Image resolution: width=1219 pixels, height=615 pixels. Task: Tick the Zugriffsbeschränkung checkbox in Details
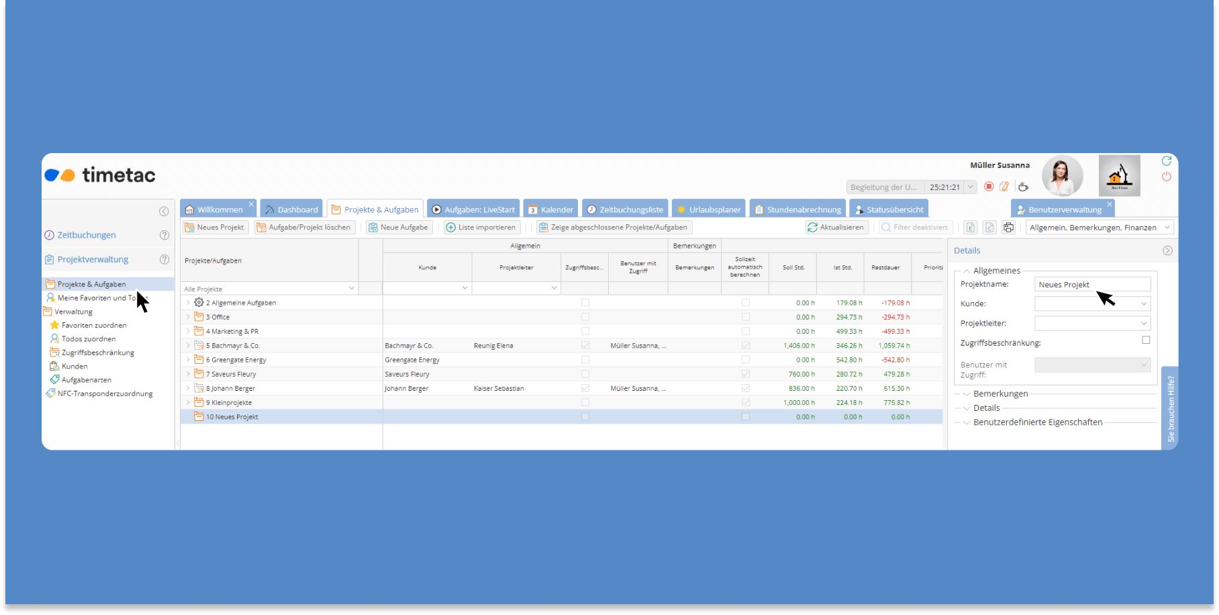click(x=1146, y=340)
